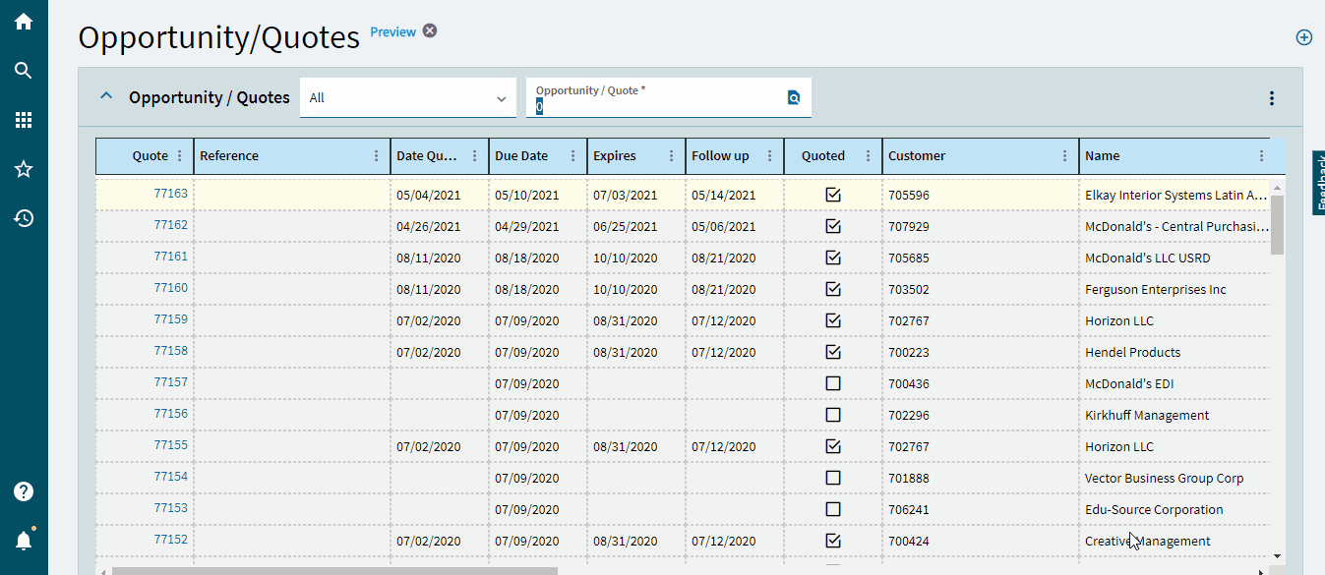
Task: Select Expires cell 06/25/2021
Action: click(636, 226)
